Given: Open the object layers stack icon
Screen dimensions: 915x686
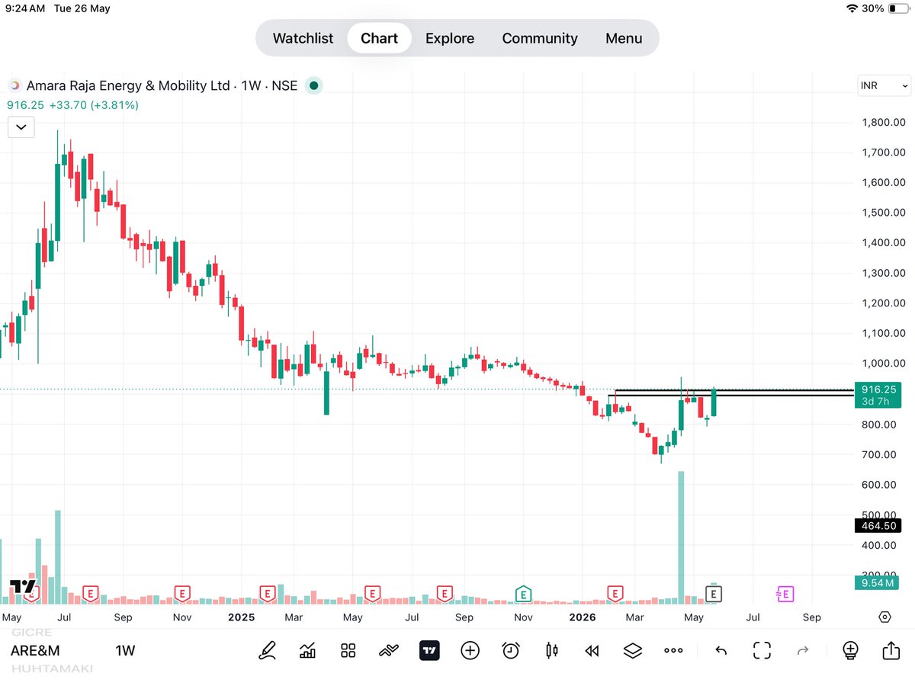Looking at the screenshot, I should click(x=632, y=650).
